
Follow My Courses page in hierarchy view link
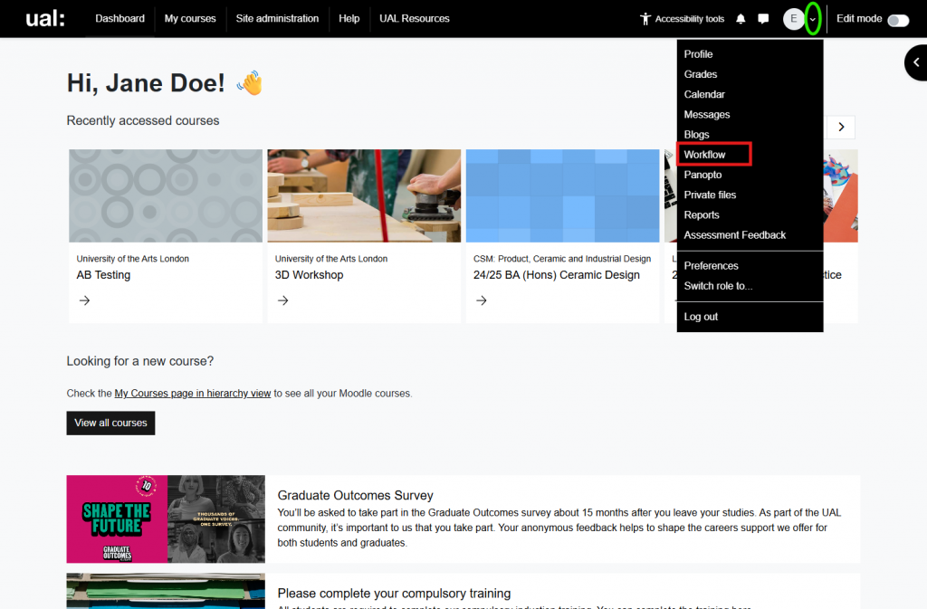[x=193, y=394]
